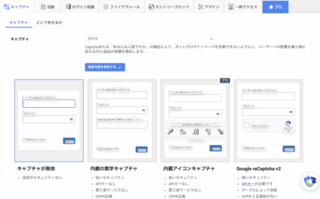Click the hourglass icon on 一時アクセス tab
Viewport: 320px width, 199px height.
(231, 7)
